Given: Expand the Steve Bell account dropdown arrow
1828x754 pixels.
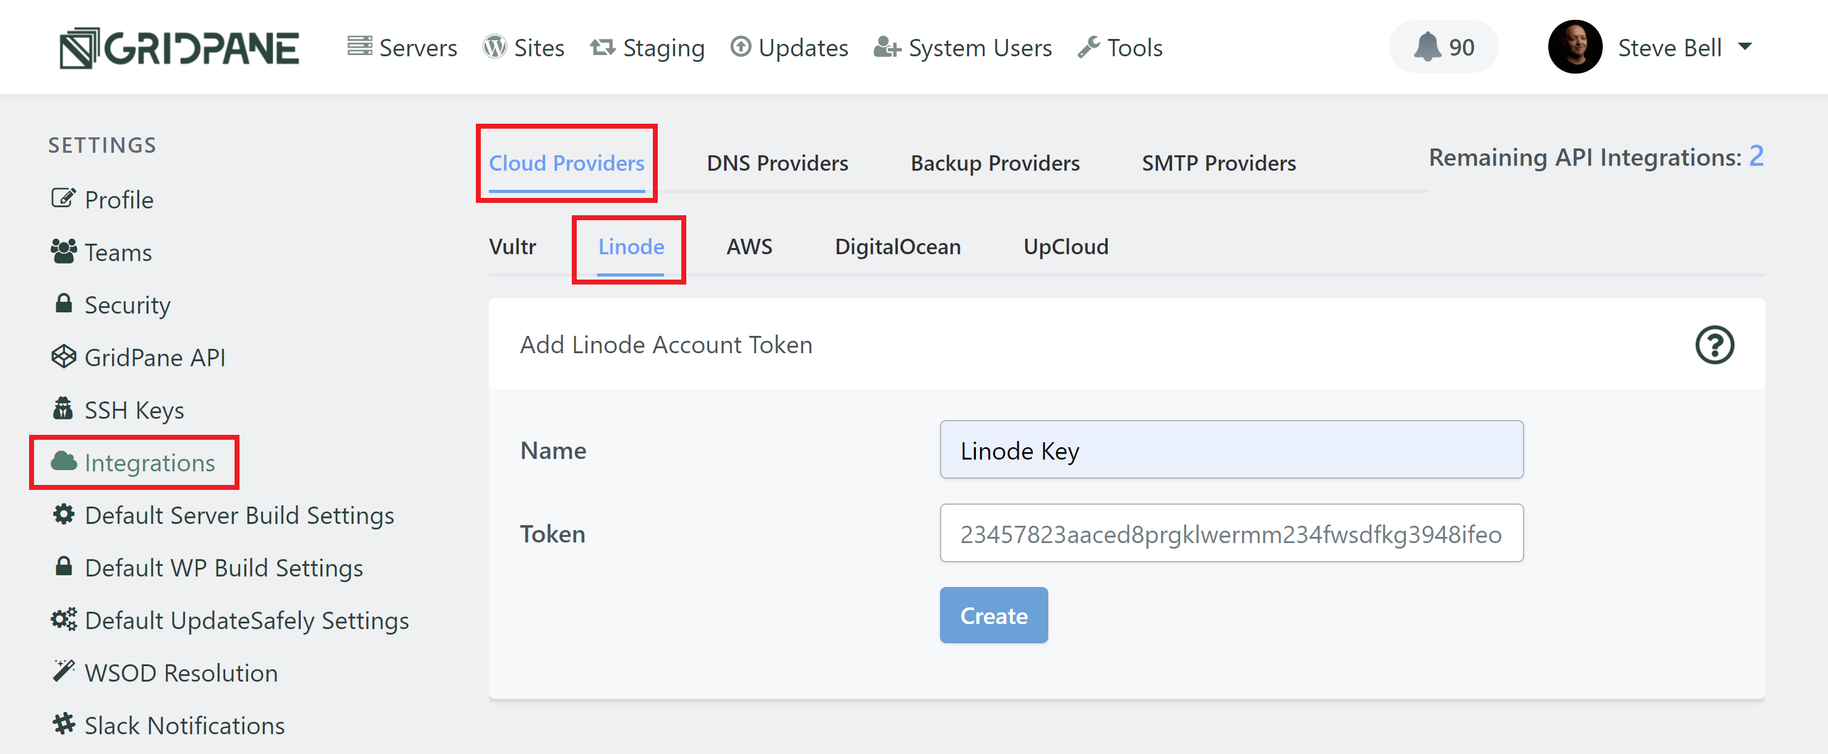Looking at the screenshot, I should 1745,47.
